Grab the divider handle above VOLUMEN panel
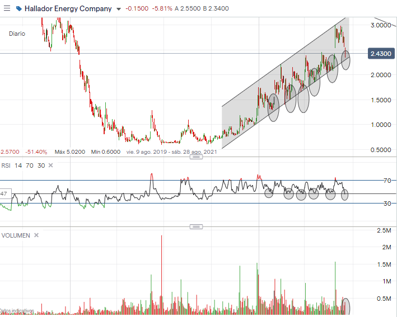397x317 pixels. point(196,226)
